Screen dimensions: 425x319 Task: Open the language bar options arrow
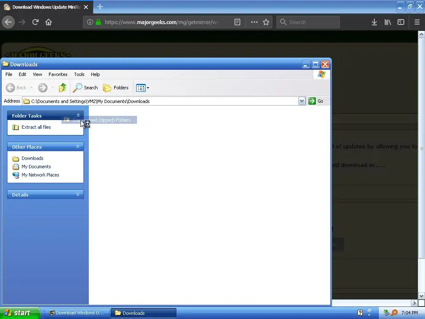click(369, 315)
